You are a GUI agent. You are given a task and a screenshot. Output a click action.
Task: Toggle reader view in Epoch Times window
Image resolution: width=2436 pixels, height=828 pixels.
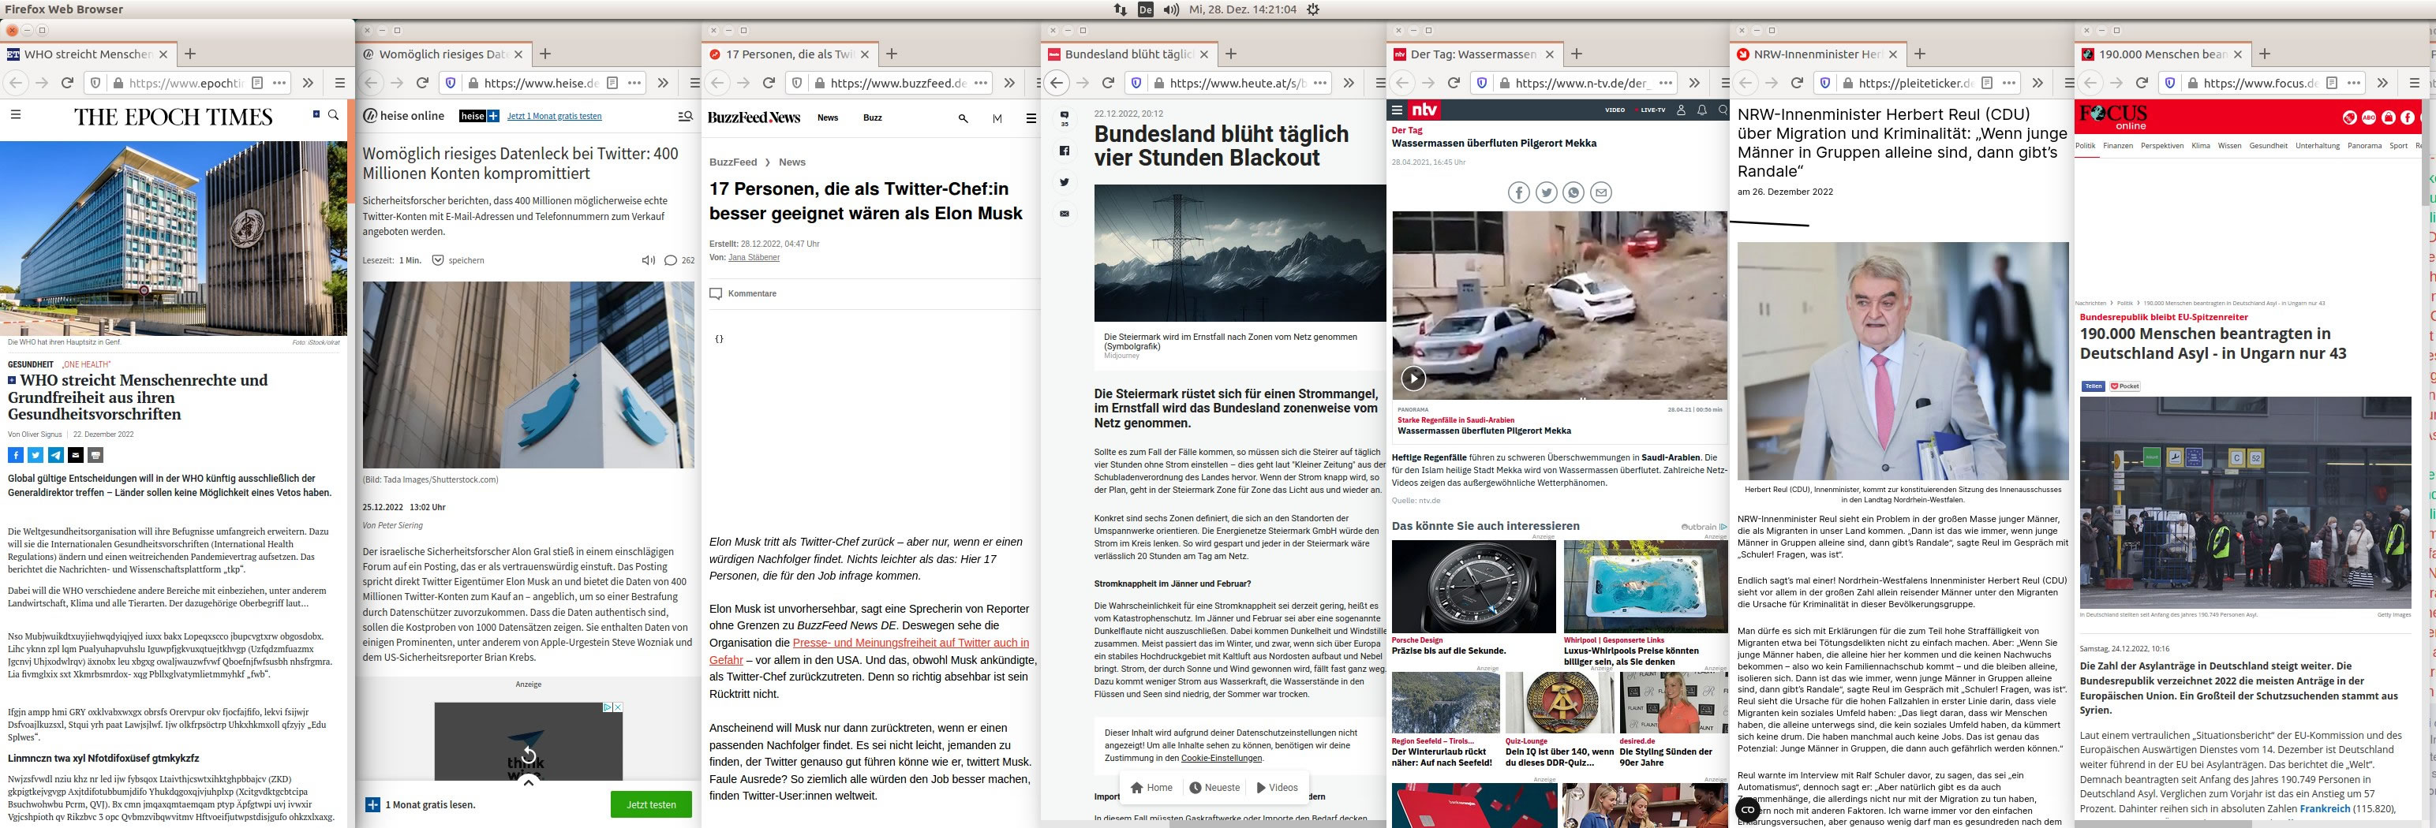(257, 83)
